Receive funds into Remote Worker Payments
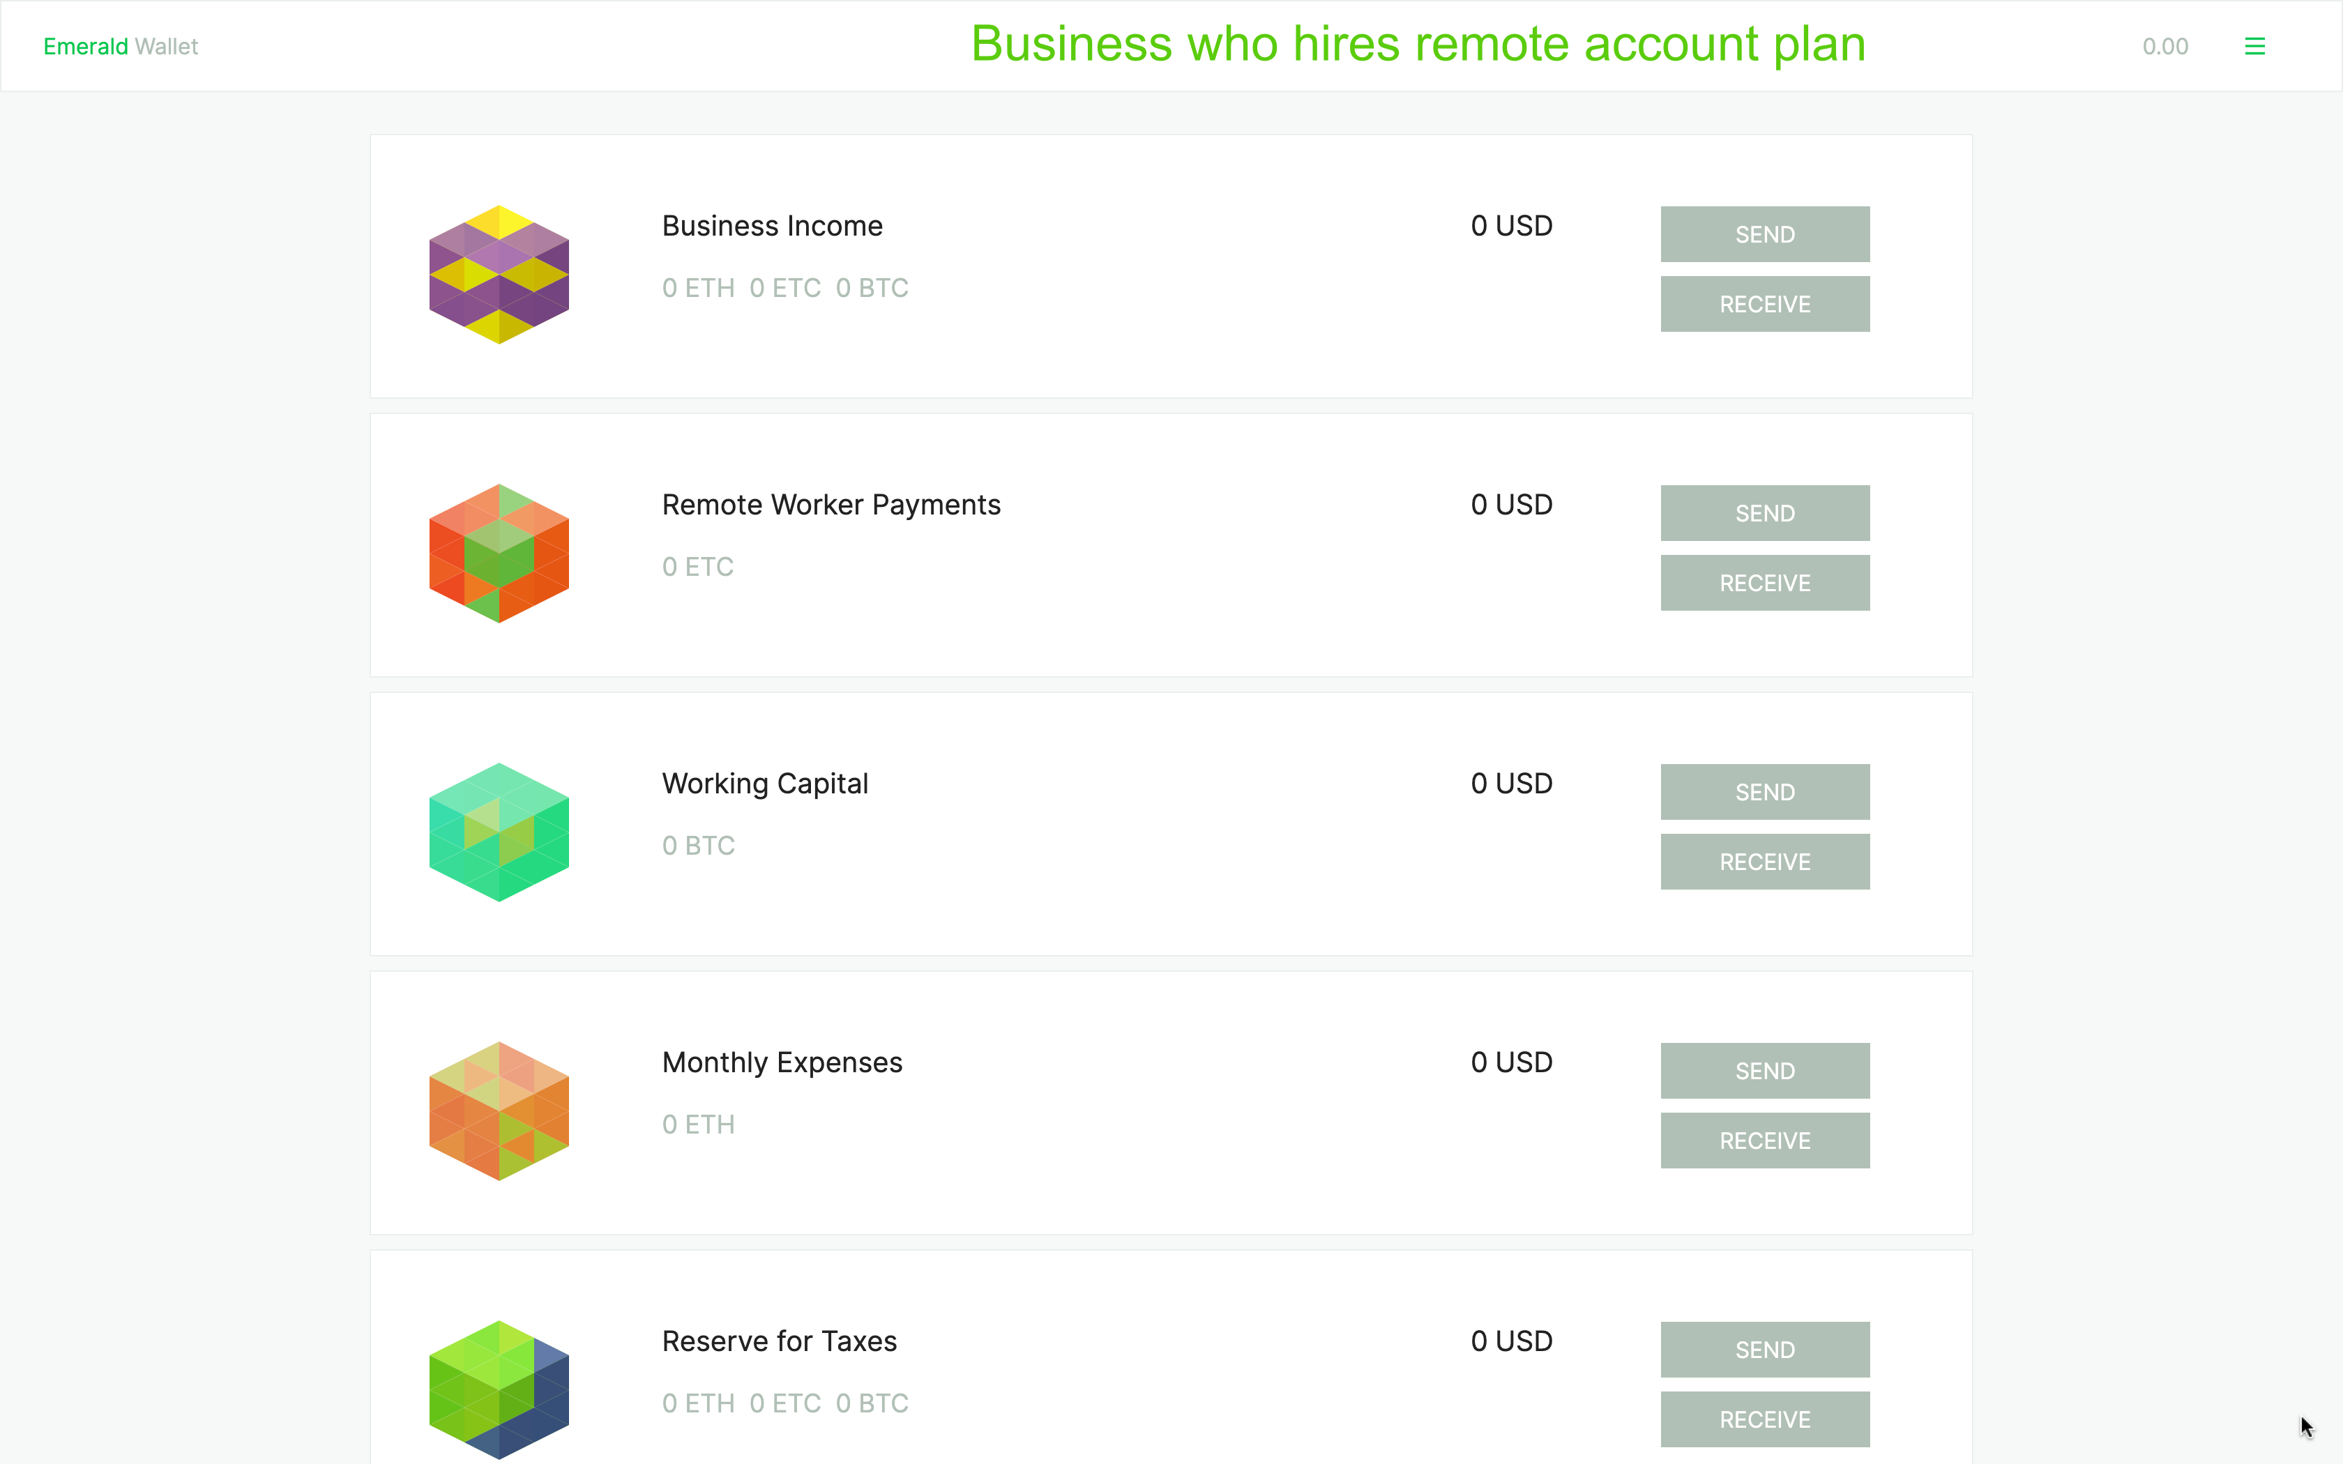 click(1764, 583)
